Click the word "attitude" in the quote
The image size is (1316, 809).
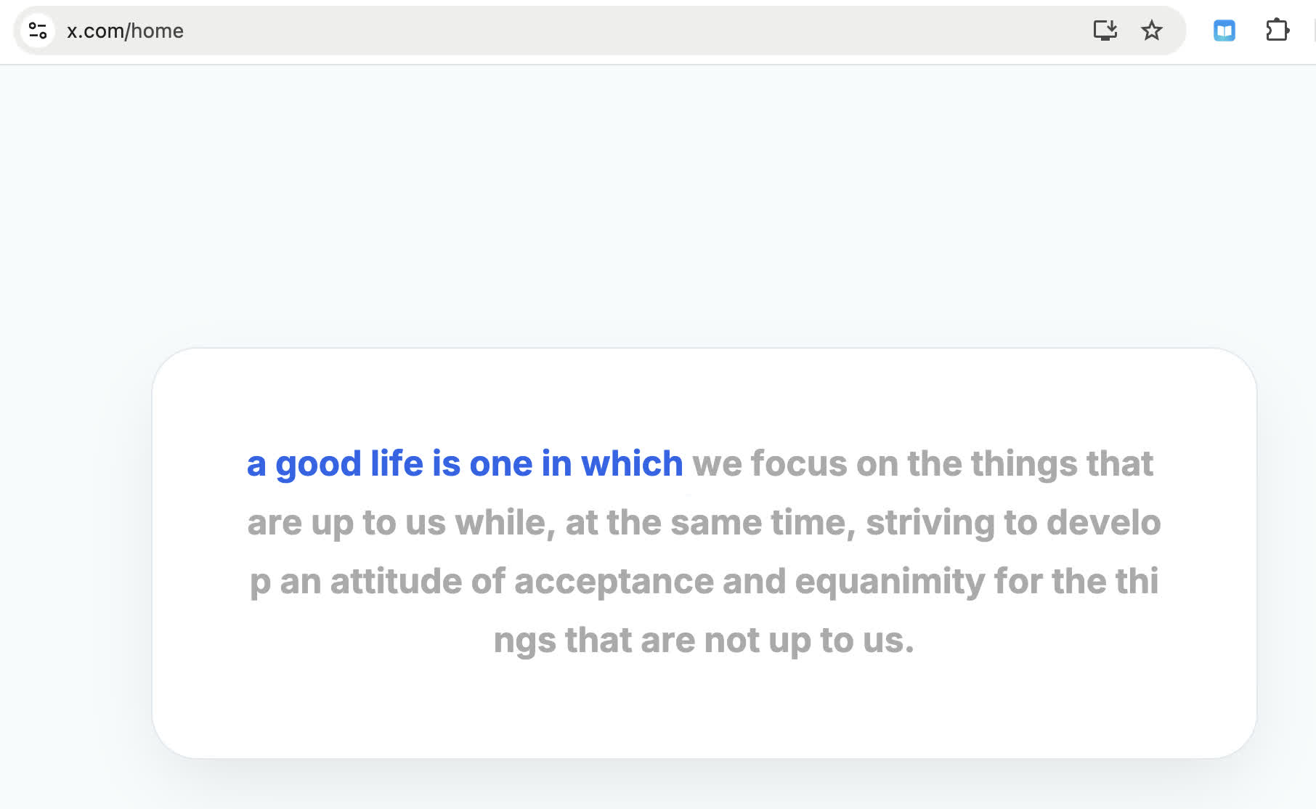click(396, 582)
